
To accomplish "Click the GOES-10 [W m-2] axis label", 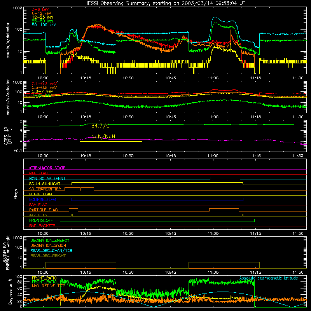I will coord(7,136).
